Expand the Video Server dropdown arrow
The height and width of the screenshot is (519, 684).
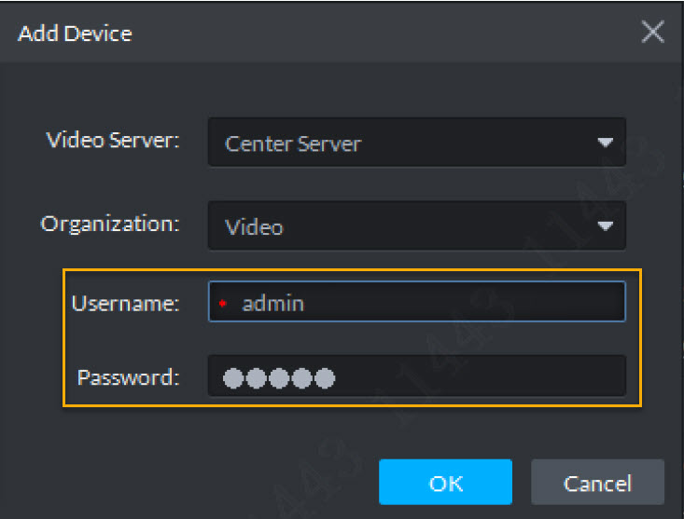pyautogui.click(x=605, y=143)
